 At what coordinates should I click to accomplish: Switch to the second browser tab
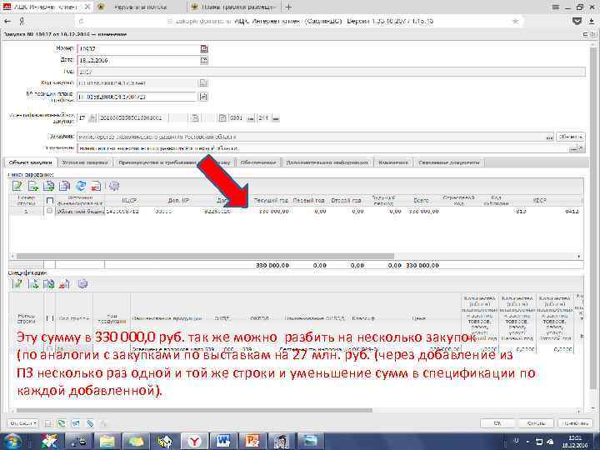[139, 7]
